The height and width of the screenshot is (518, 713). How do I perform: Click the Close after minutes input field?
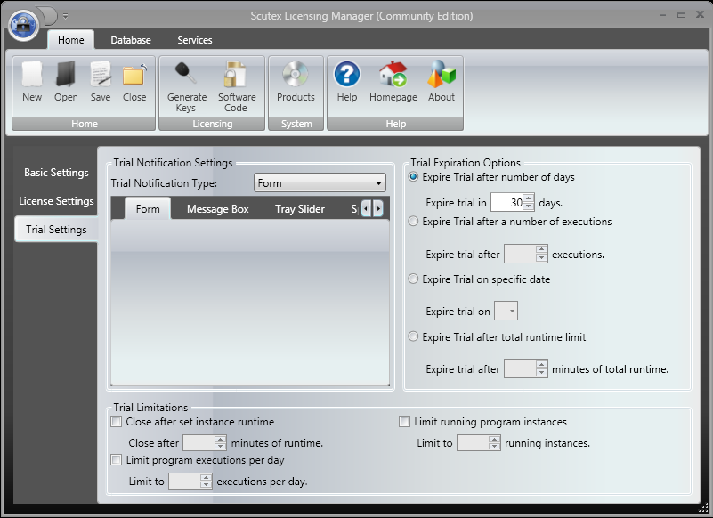click(199, 442)
